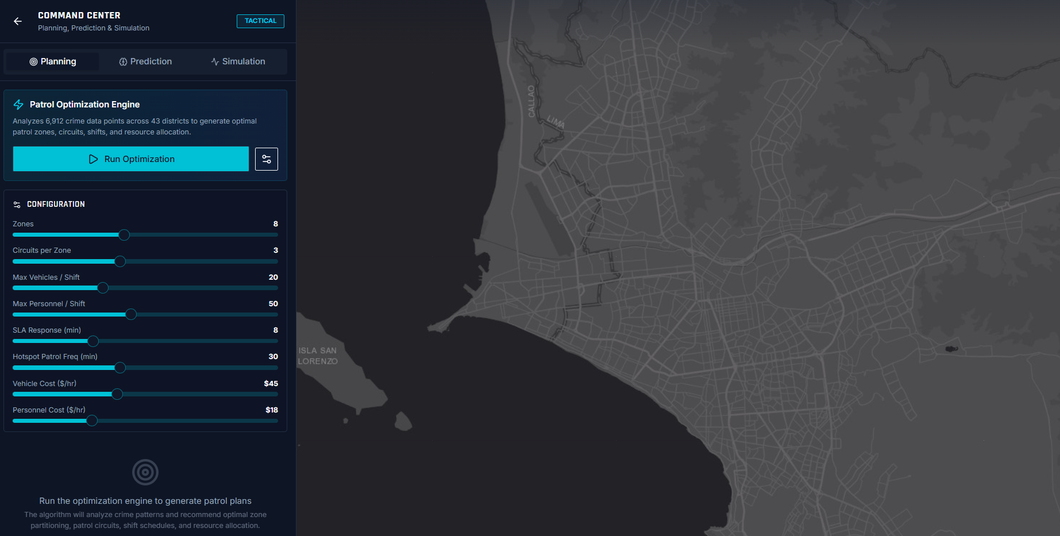
Task: Click the COMMAND CENTER title
Action: pyautogui.click(x=79, y=16)
